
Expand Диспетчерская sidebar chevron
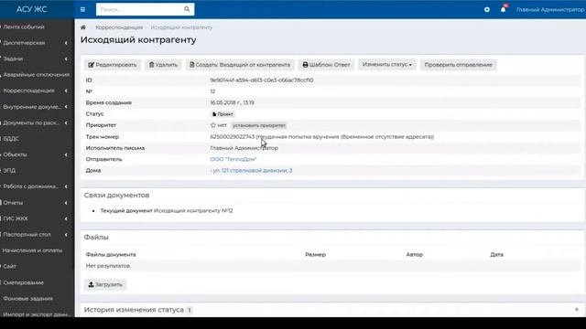66,43
